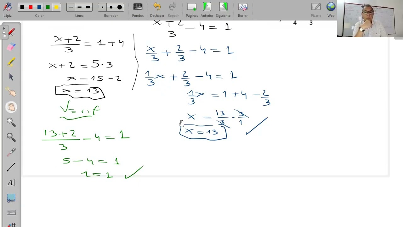Image resolution: width=403 pixels, height=227 pixels.
Task: Select the scissors screen-capture tool
Action: coord(11,198)
